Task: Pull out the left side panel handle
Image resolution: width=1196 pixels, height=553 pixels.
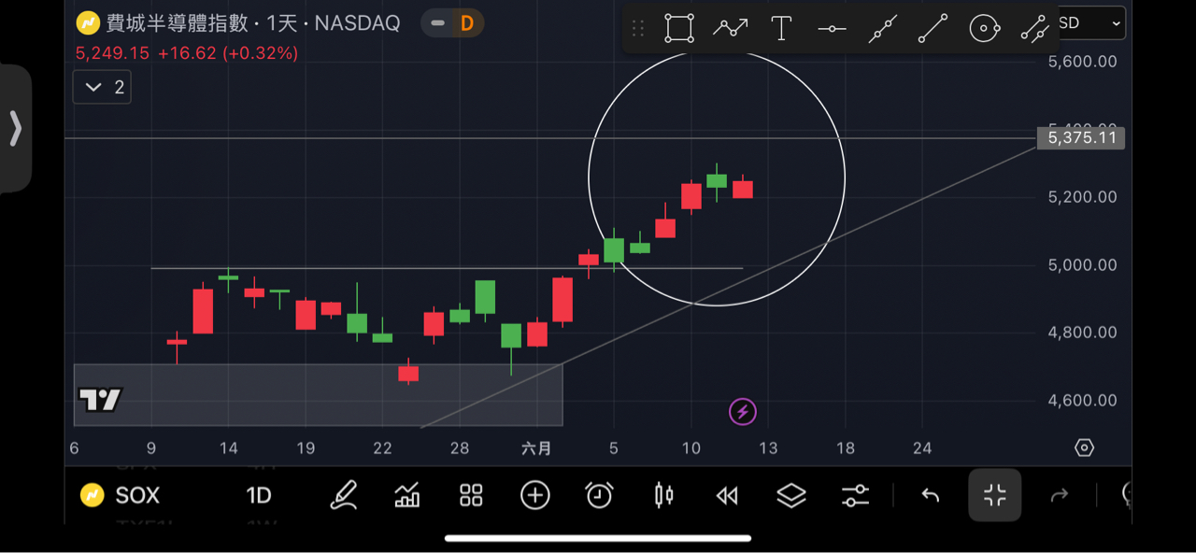Action: pos(15,129)
